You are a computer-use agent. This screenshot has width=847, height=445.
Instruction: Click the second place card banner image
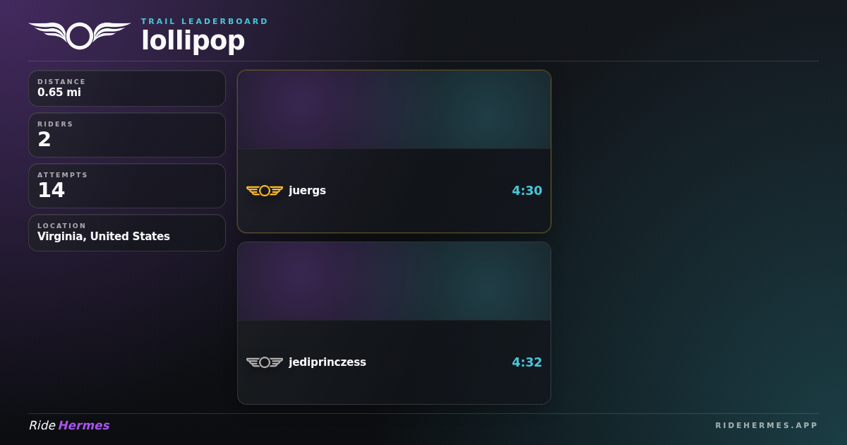[x=394, y=281]
